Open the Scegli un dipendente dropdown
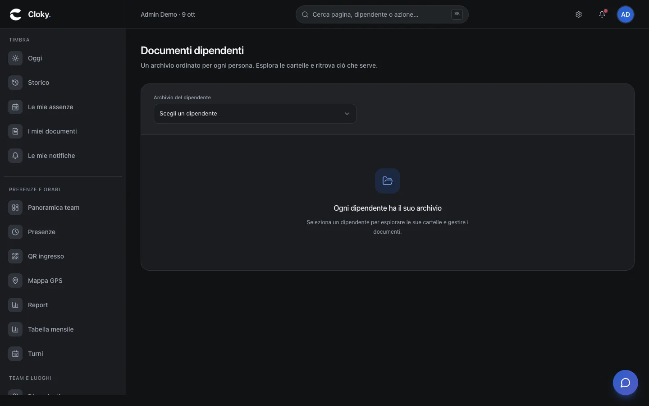The image size is (649, 406). 255,114
